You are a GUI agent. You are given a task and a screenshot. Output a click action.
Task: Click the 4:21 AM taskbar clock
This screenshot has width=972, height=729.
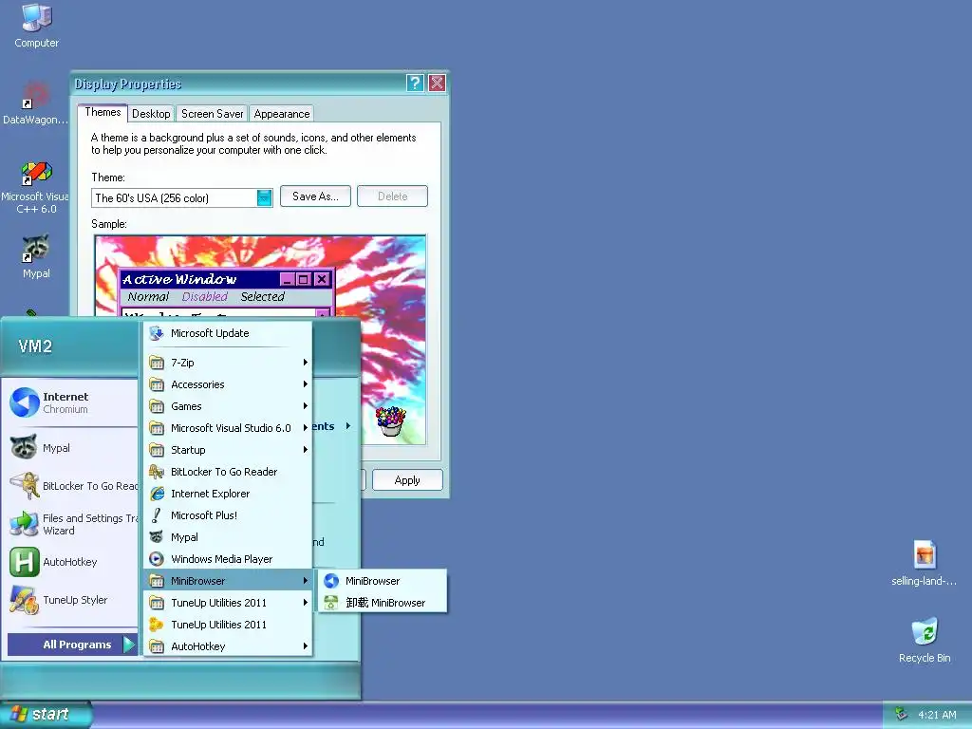point(937,715)
